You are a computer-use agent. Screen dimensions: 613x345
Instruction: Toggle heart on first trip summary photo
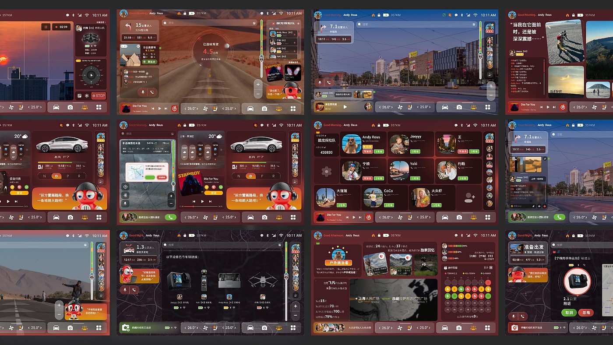(x=381, y=256)
